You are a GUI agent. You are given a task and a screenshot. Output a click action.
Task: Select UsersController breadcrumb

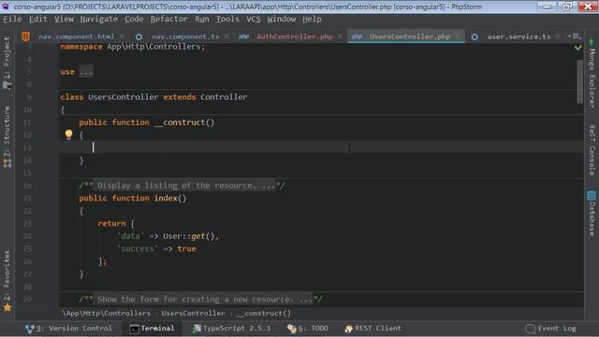(193, 314)
